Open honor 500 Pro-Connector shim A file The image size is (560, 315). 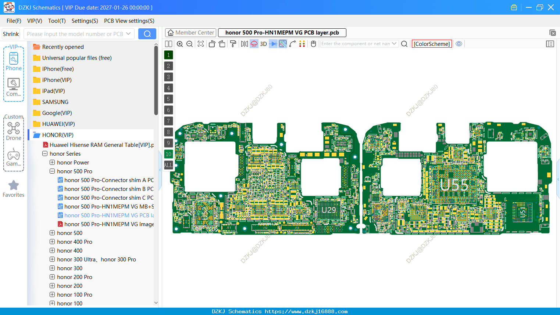[106, 180]
